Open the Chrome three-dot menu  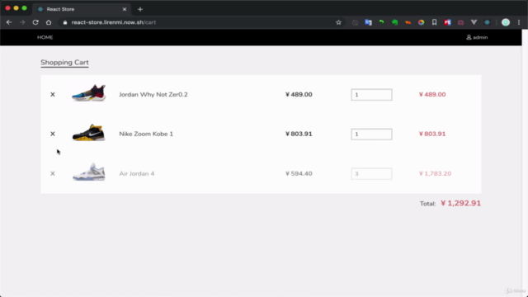519,22
